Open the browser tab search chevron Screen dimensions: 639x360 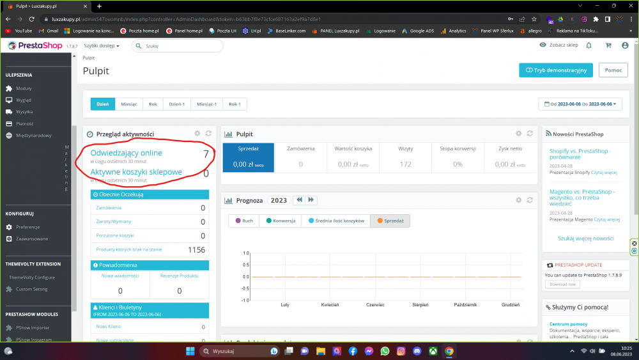(580, 6)
